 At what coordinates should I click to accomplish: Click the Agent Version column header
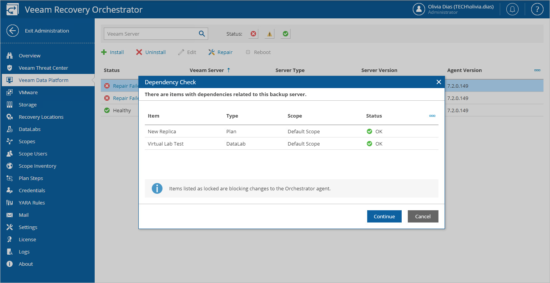point(465,70)
